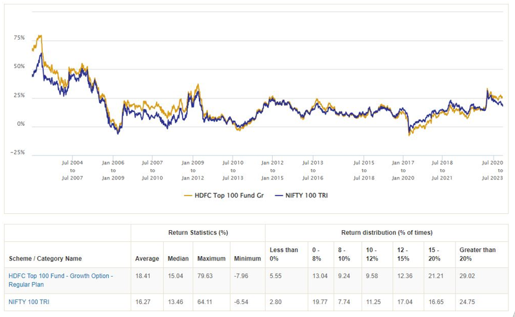
Task: Click the 0 - 8% column header
Action: click(x=317, y=254)
